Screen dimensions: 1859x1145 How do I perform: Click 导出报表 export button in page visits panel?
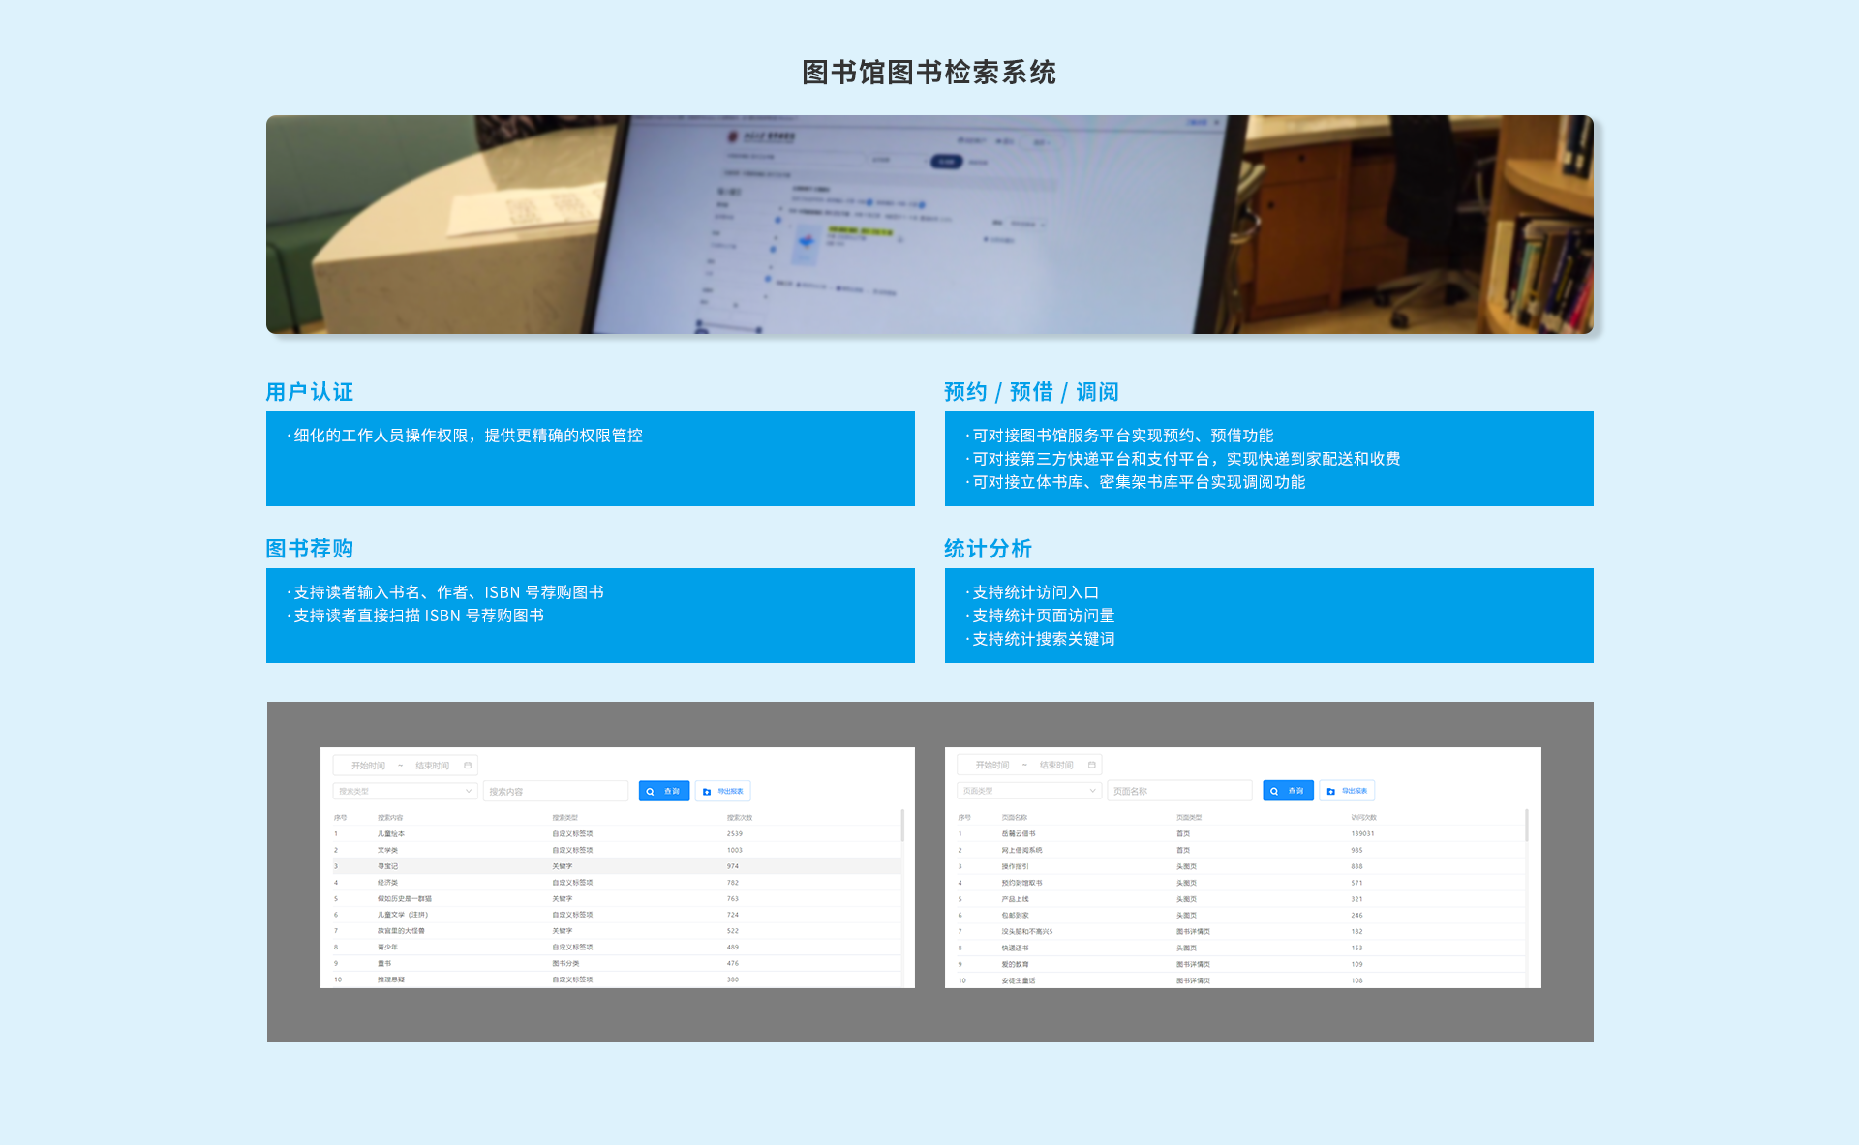coord(1348,792)
